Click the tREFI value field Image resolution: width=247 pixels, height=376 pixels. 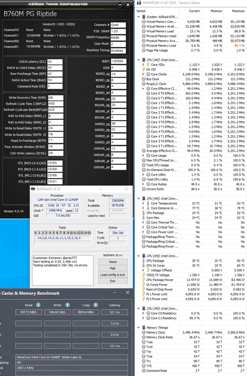point(118,61)
